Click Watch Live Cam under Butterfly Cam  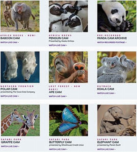click(58, 149)
